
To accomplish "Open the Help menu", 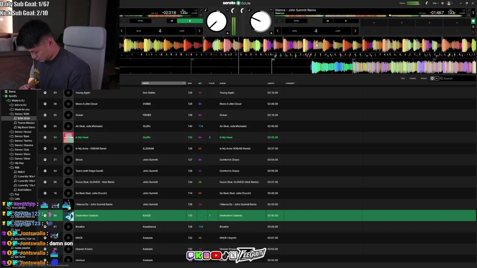I will 435,3.
